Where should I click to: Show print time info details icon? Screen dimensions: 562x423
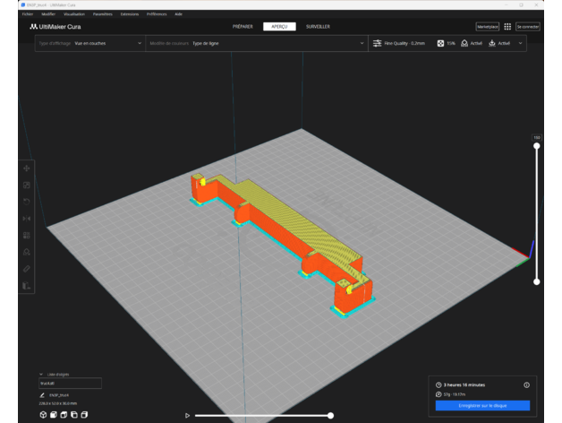(x=526, y=384)
